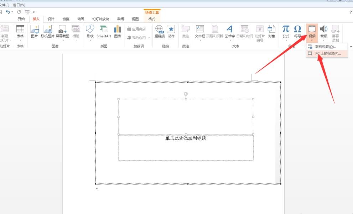Click the 图片 (Picture) insert icon
The height and width of the screenshot is (214, 353).
point(34,31)
